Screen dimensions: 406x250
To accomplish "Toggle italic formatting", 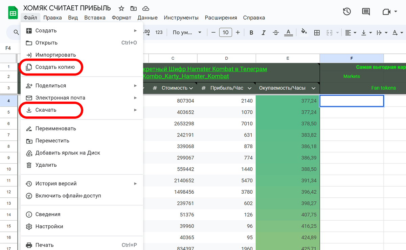I will click(264, 32).
